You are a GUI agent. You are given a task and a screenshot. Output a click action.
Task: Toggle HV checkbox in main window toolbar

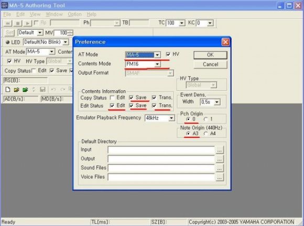tap(9, 61)
